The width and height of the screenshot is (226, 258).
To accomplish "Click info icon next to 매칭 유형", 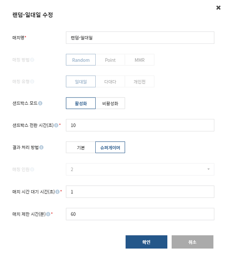I will click(x=32, y=81).
